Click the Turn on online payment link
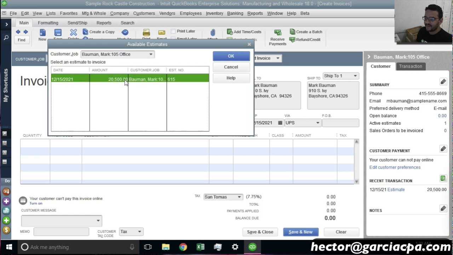 point(36,203)
